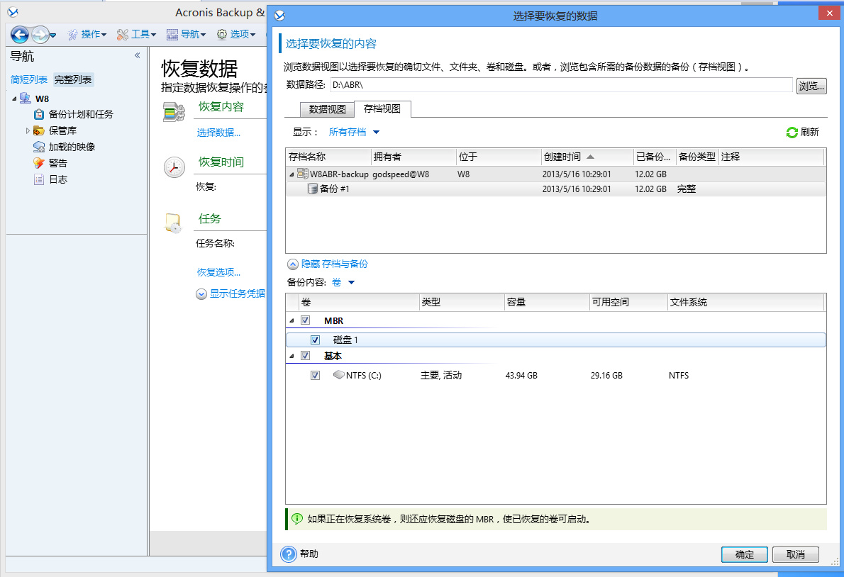Expand the 保管库 tree node
Viewport: 844px width, 577px height.
pyautogui.click(x=28, y=130)
